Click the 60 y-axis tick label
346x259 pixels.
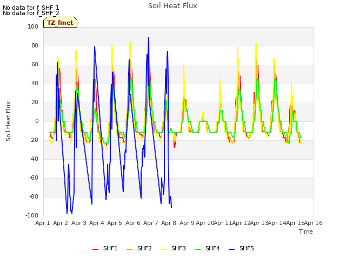tap(35, 65)
